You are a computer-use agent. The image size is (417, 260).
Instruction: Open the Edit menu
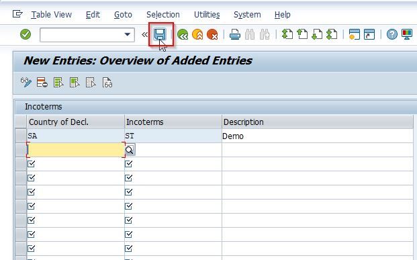coord(93,15)
